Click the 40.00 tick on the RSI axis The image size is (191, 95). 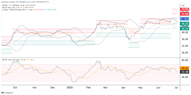pos(185,77)
